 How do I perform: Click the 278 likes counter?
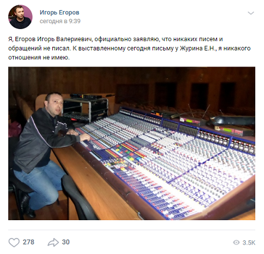tap(28, 242)
